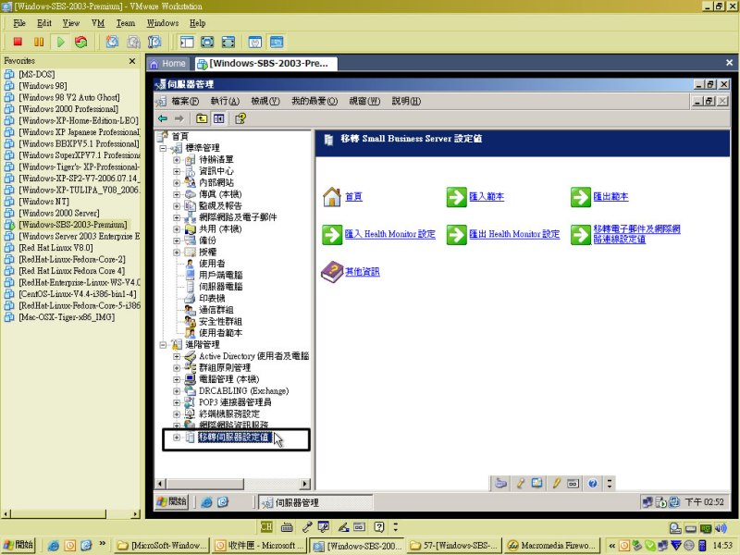
Task: Open the VMware Snapshot Manager icon
Action: click(154, 42)
